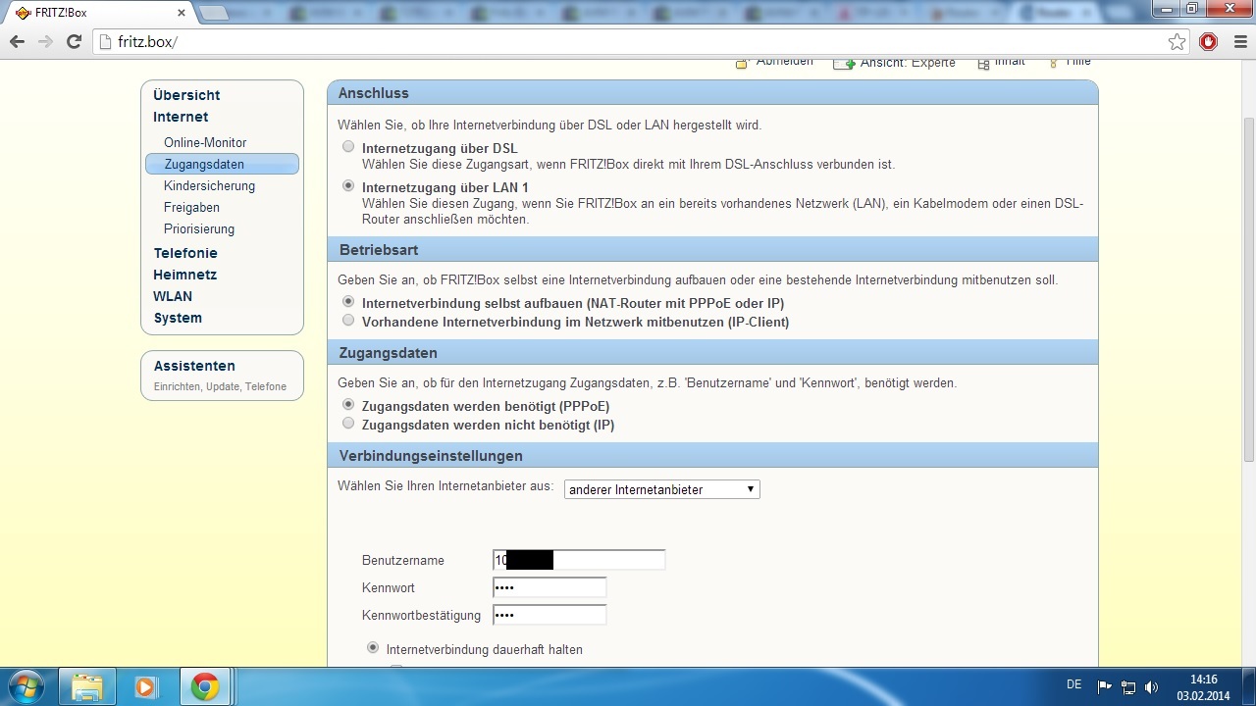This screenshot has height=706, width=1256.
Task: Open the red adblock extension icon
Action: point(1209,42)
